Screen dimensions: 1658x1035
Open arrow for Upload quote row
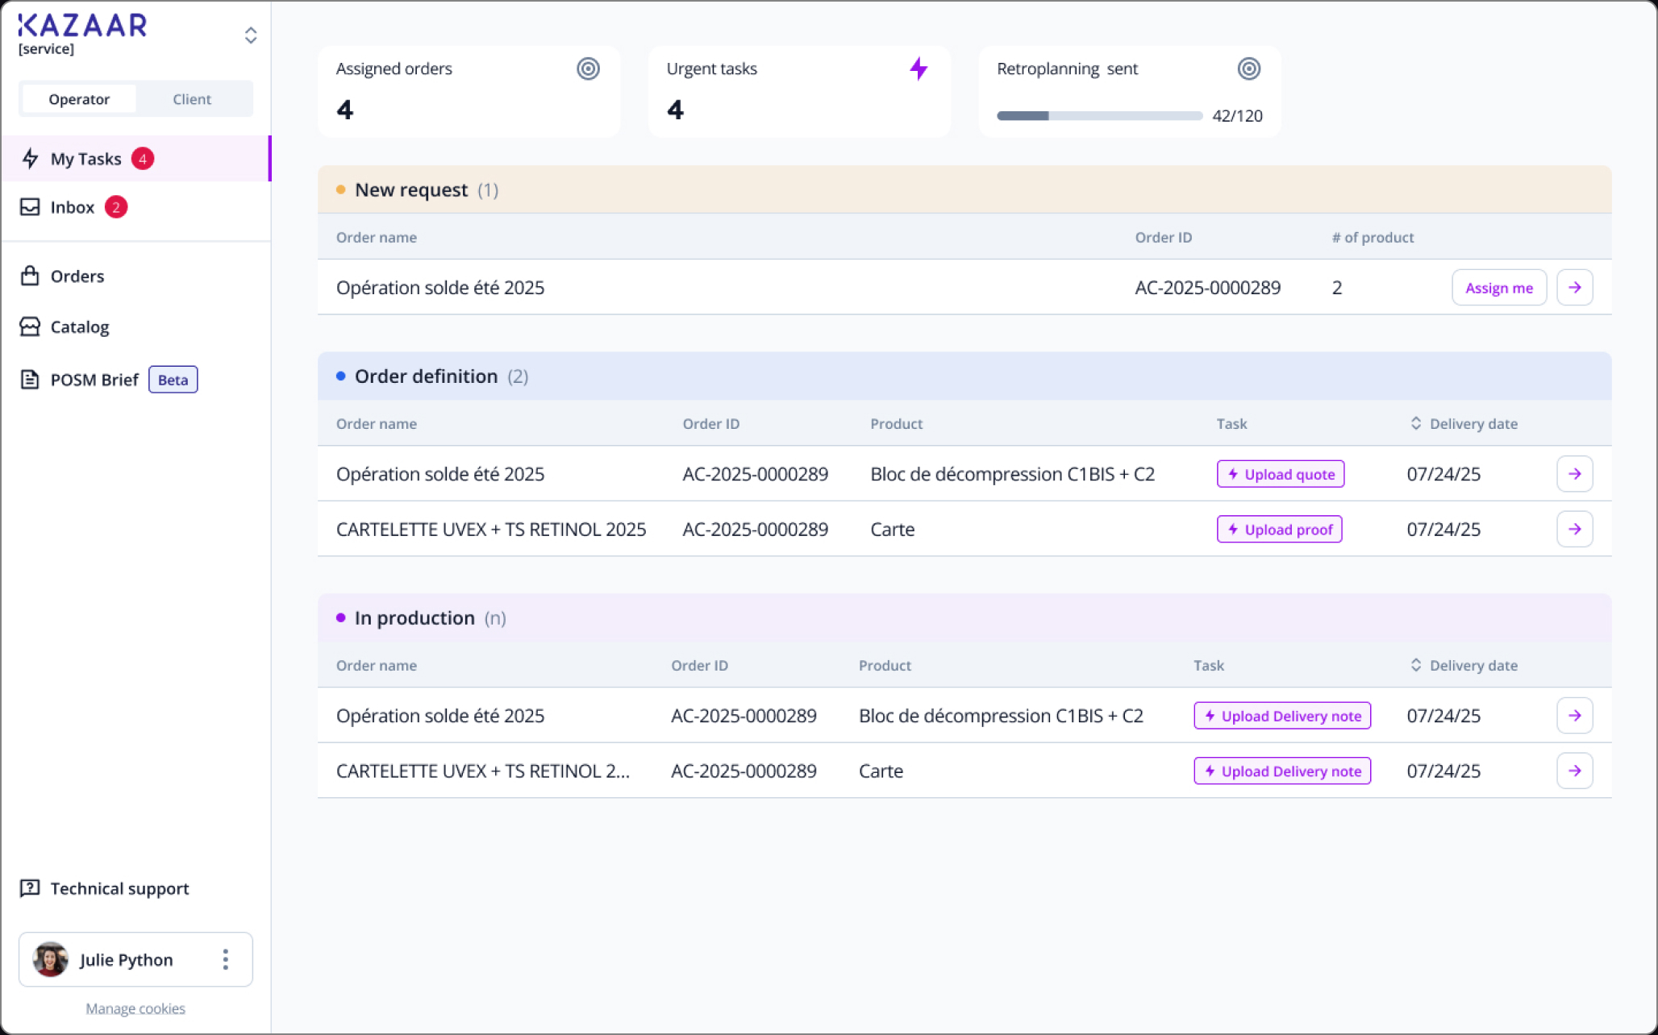point(1574,474)
